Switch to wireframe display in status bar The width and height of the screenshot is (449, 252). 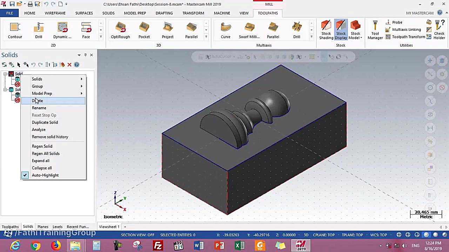tap(399, 235)
